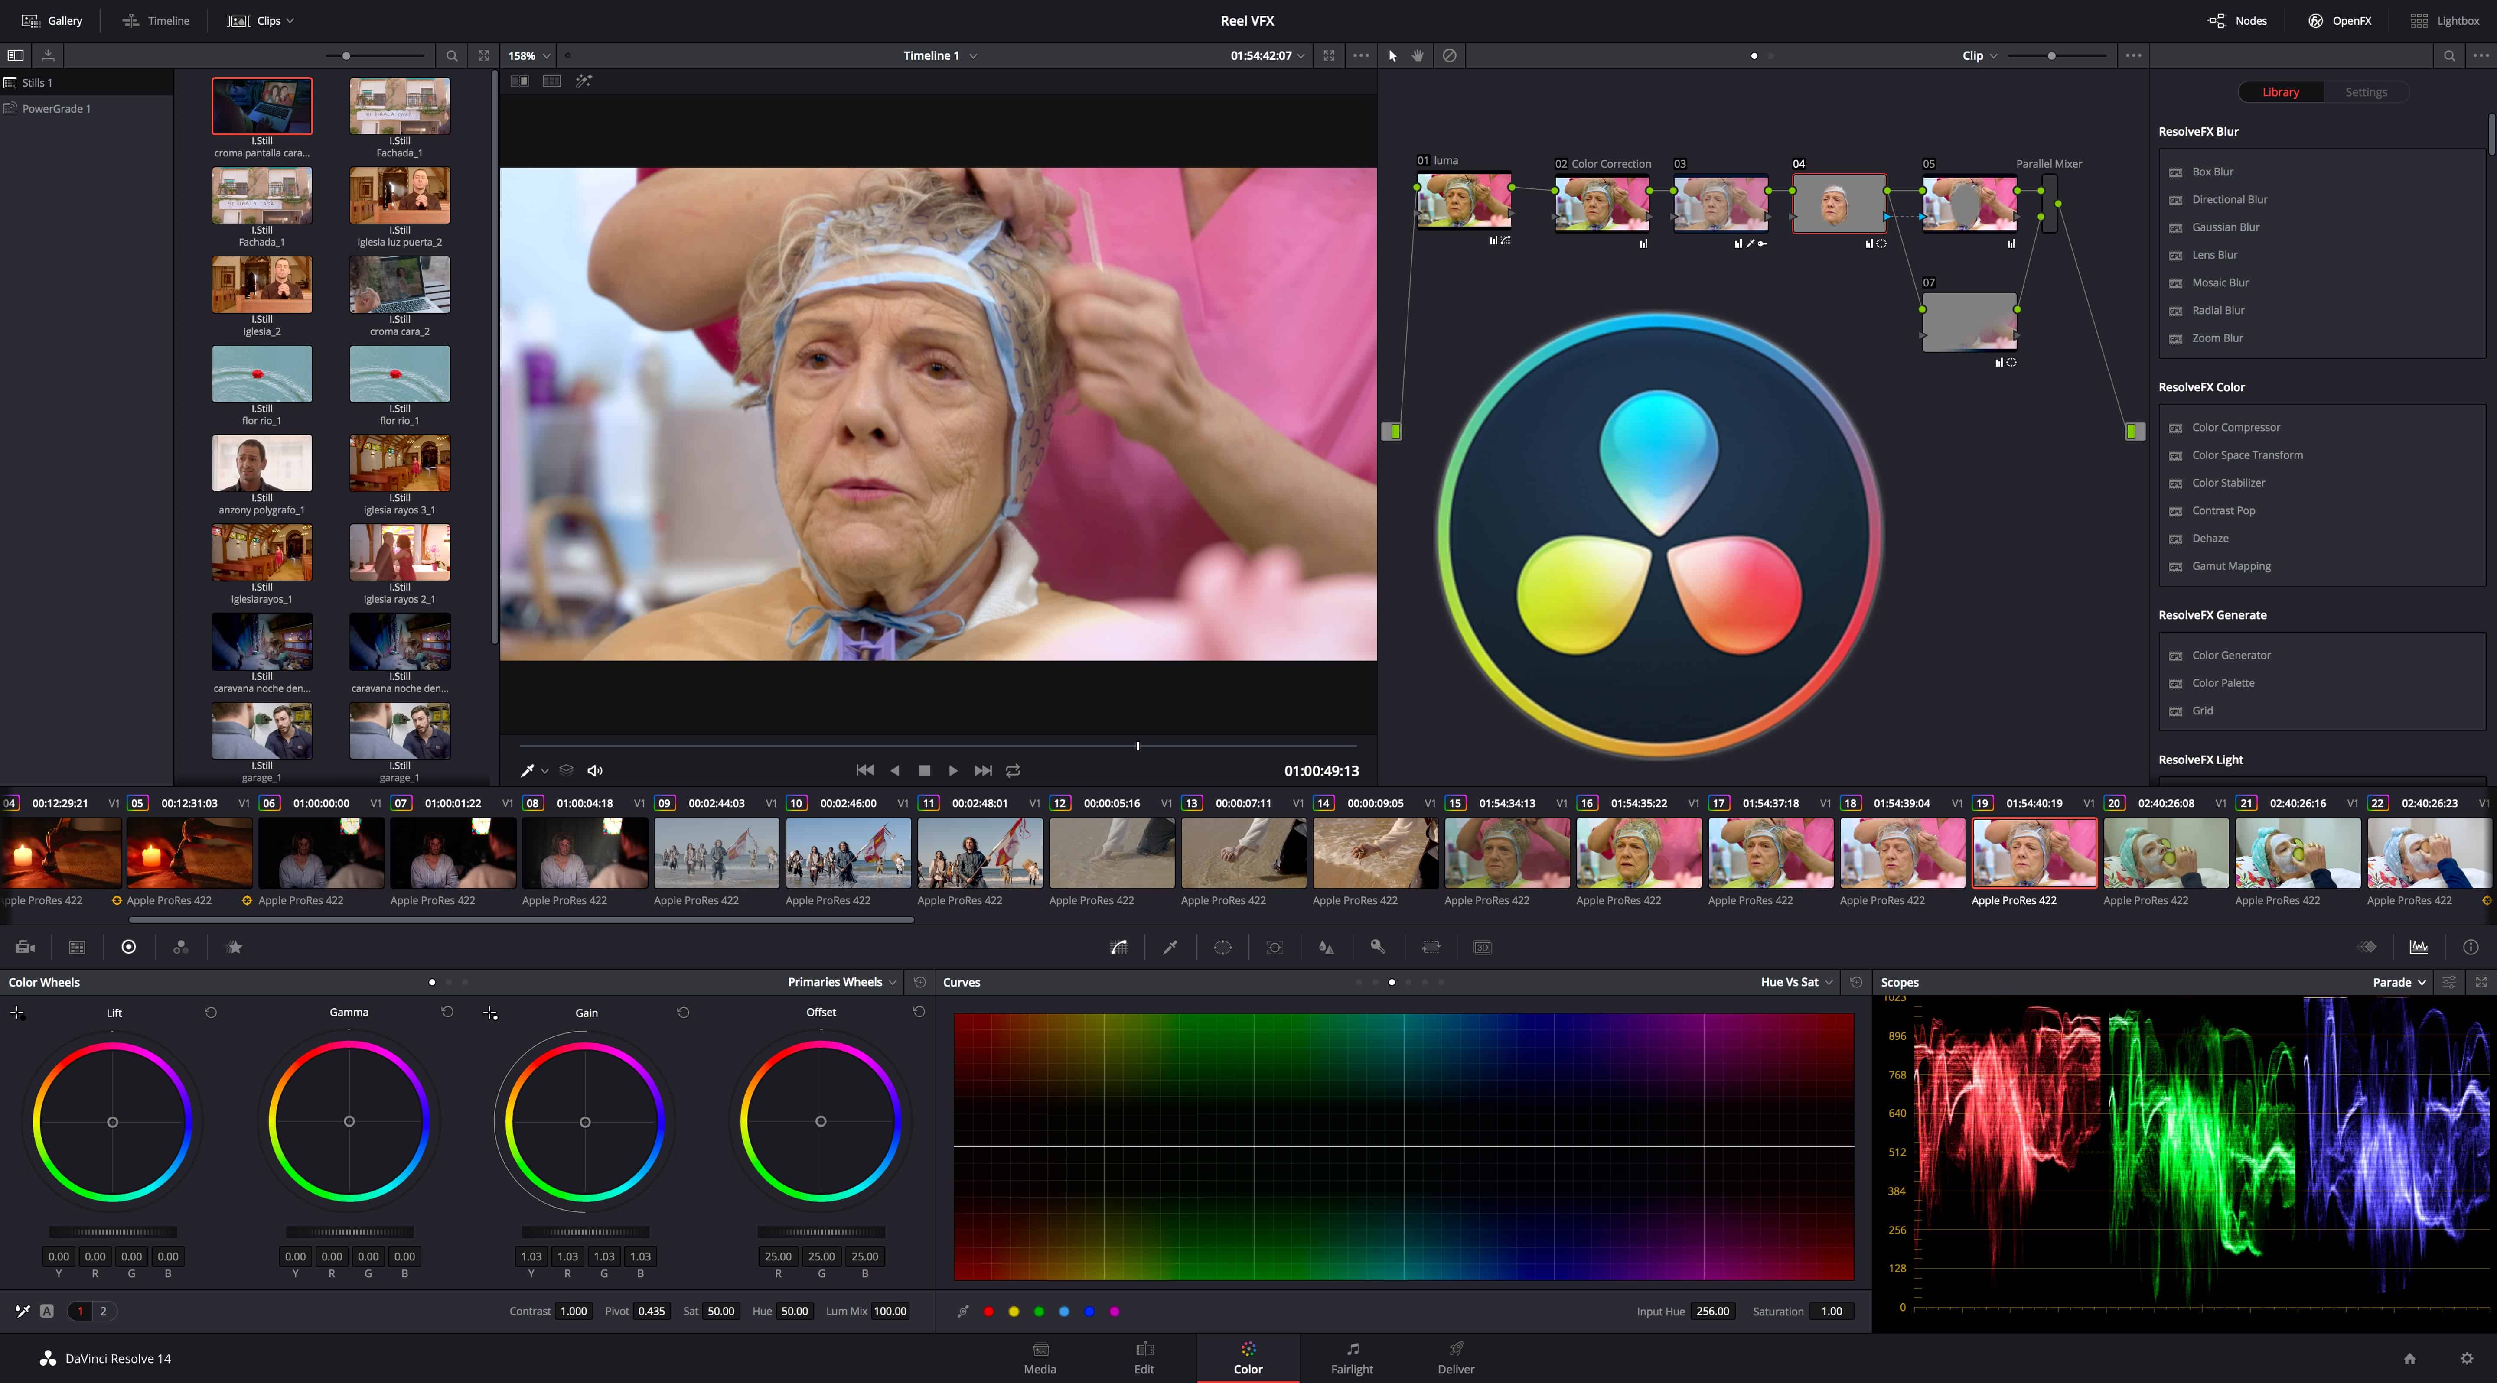Open the project settings gear icon
Screen dimensions: 2497x1383
[2467, 1359]
